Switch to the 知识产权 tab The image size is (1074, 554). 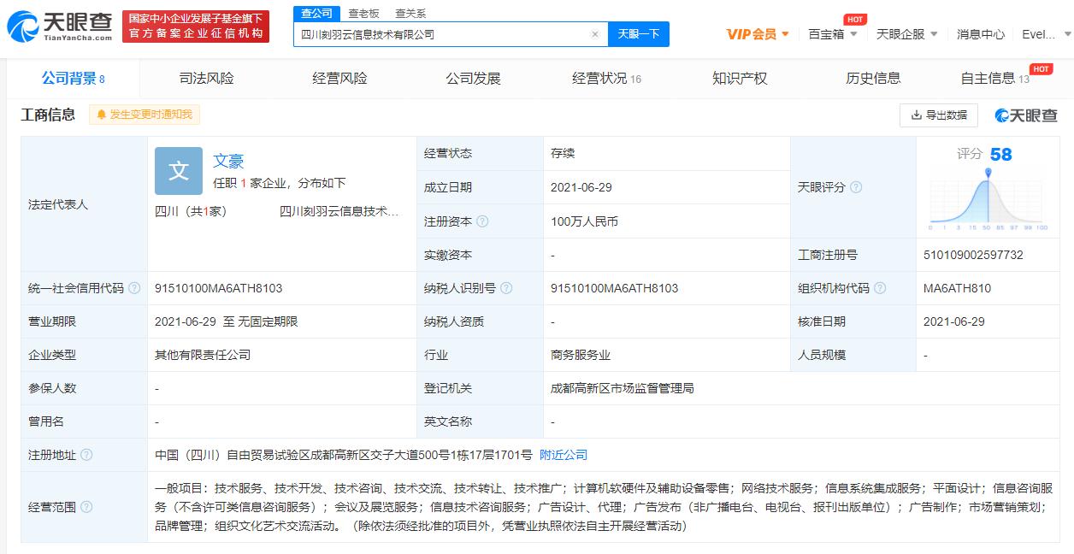pyautogui.click(x=740, y=79)
